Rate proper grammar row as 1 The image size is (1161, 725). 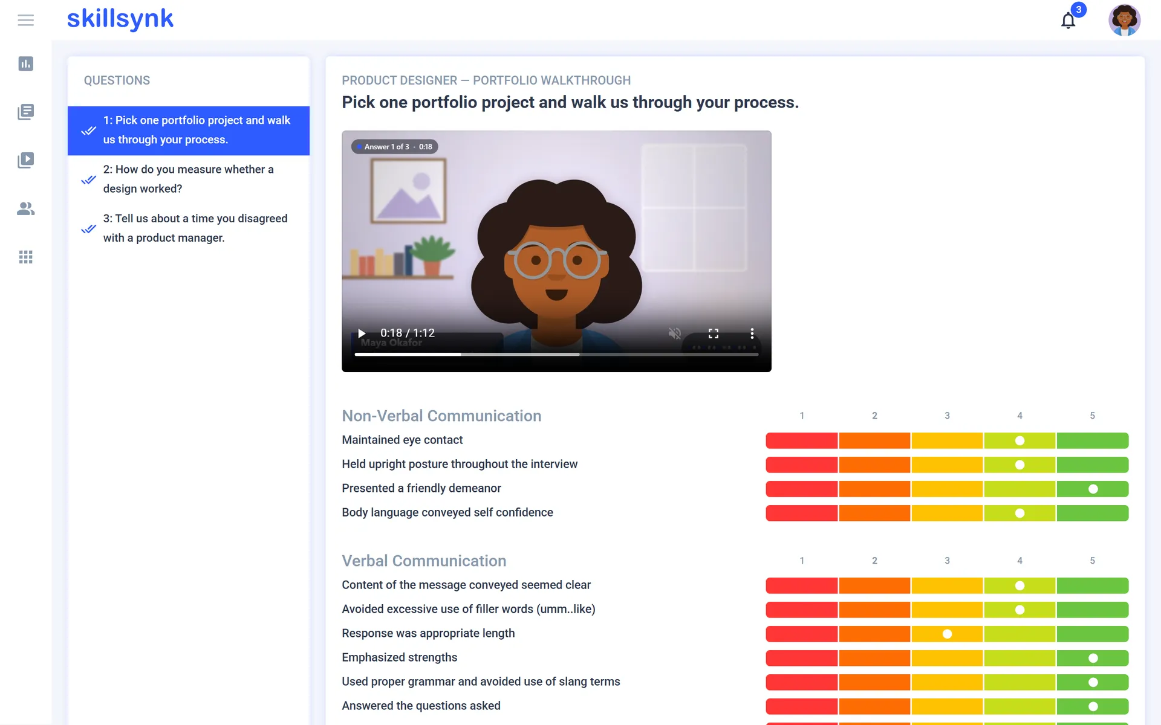[x=802, y=682]
